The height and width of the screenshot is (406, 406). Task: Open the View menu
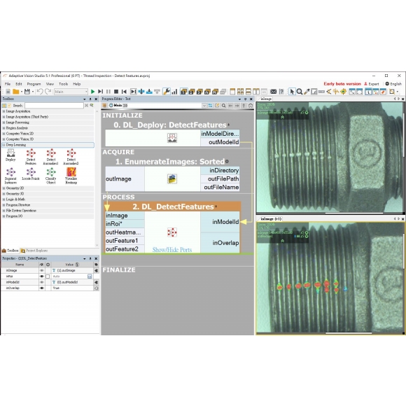tap(50, 84)
